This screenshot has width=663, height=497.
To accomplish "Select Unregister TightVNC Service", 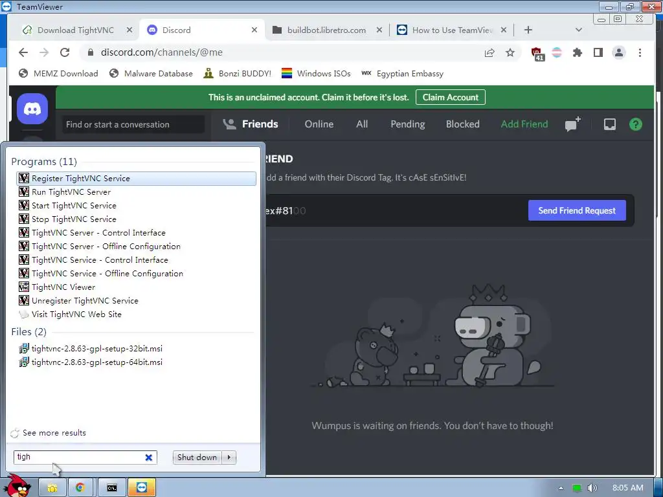I will [x=136, y=300].
